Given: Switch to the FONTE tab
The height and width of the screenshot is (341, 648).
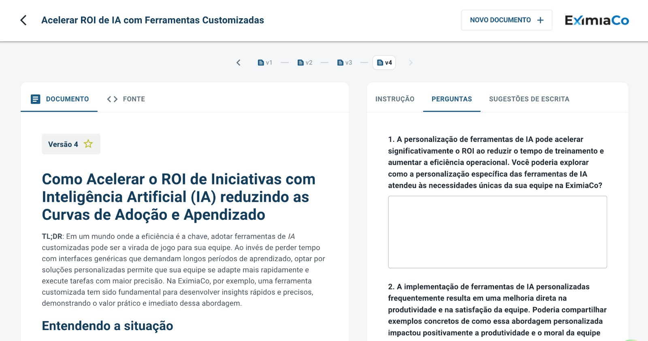Looking at the screenshot, I should pyautogui.click(x=126, y=99).
